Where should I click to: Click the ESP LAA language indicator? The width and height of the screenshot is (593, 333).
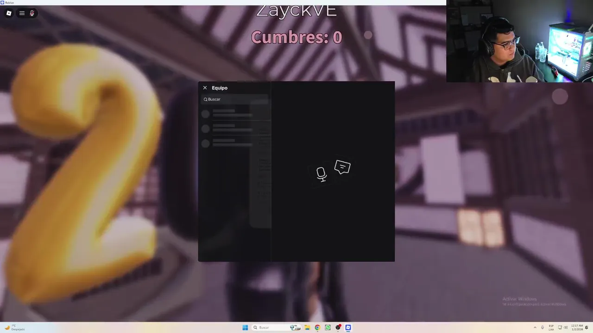[x=551, y=327]
